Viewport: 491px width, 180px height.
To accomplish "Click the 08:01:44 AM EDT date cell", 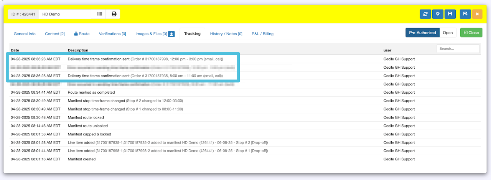I will tap(35, 151).
